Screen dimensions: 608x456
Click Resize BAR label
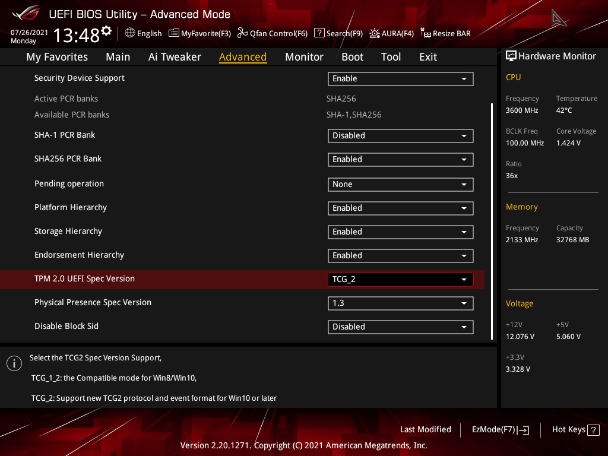pyautogui.click(x=452, y=34)
